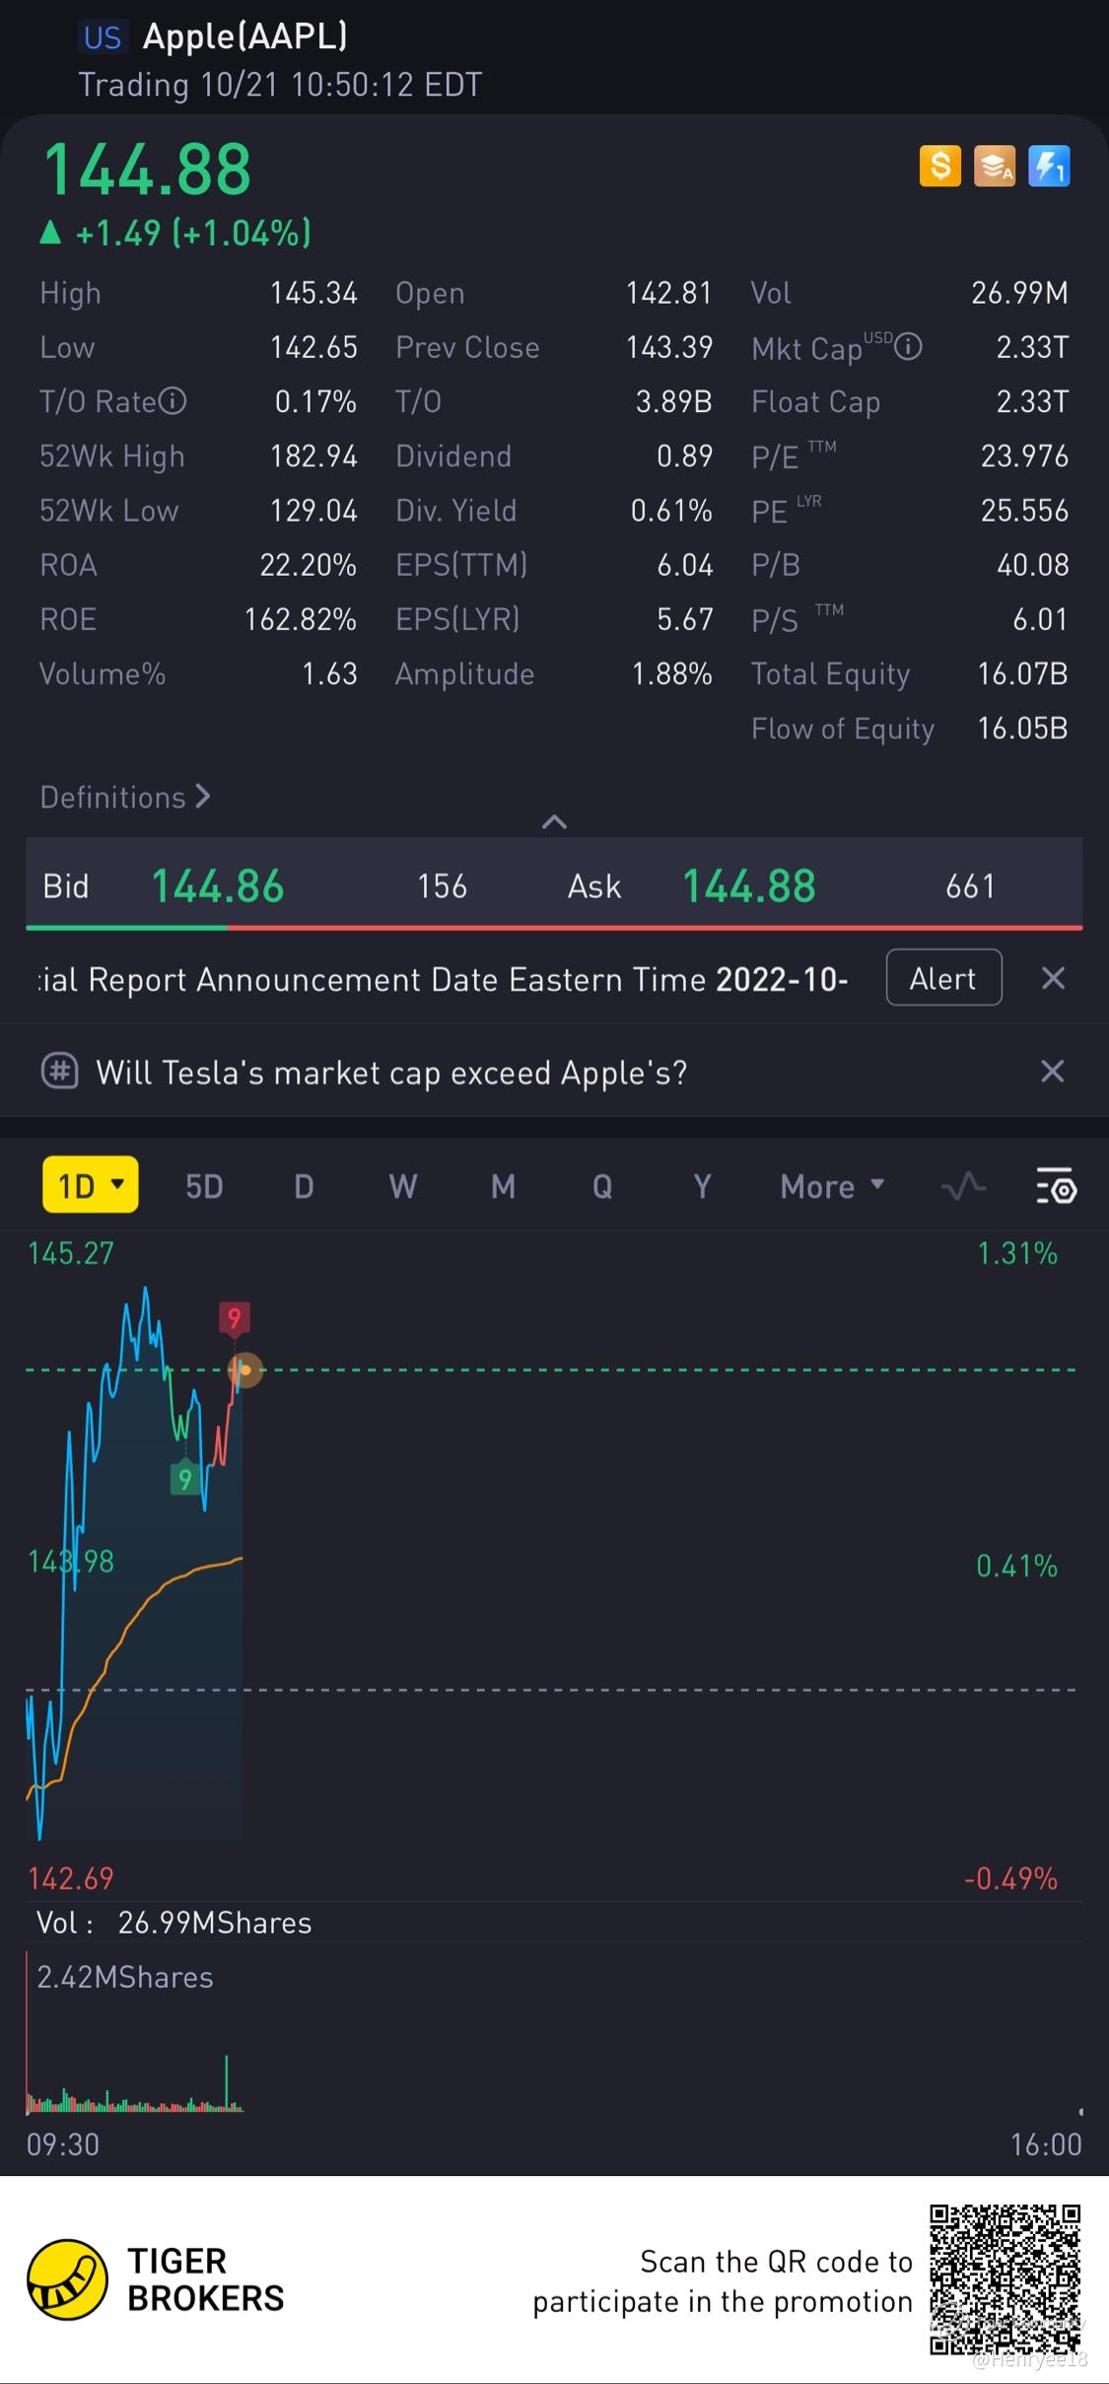The height and width of the screenshot is (2384, 1109).
Task: Tap the Prev Close value 143.39
Action: [x=669, y=347]
